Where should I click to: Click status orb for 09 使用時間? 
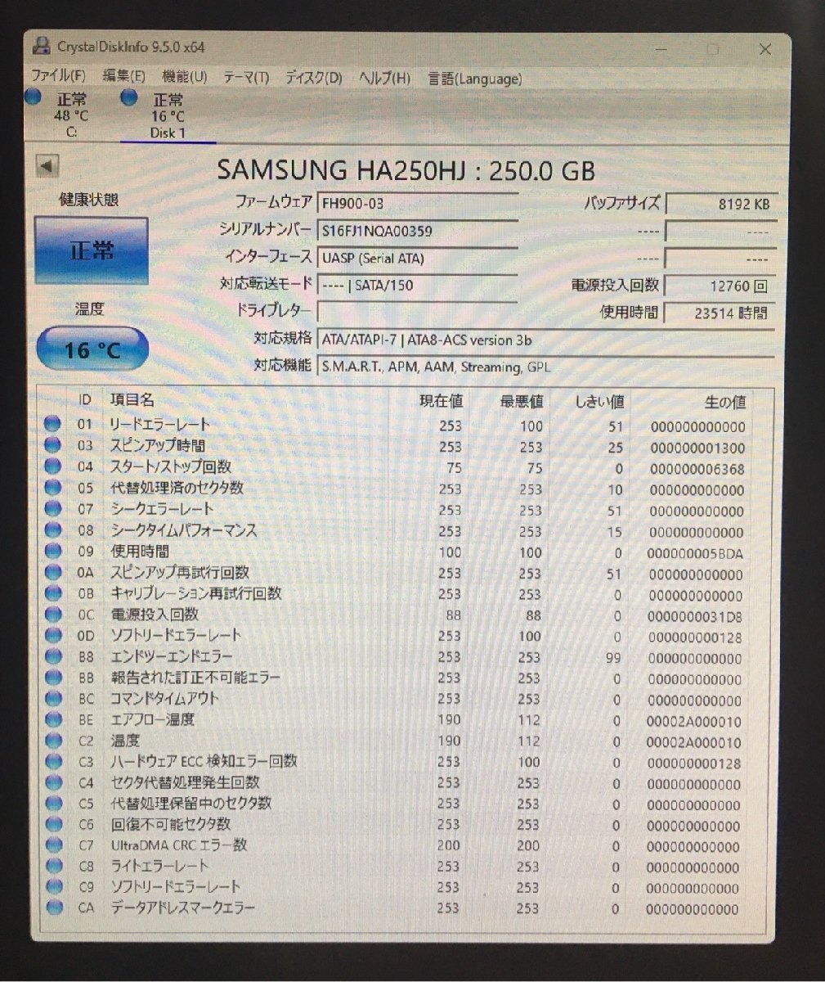(52, 551)
